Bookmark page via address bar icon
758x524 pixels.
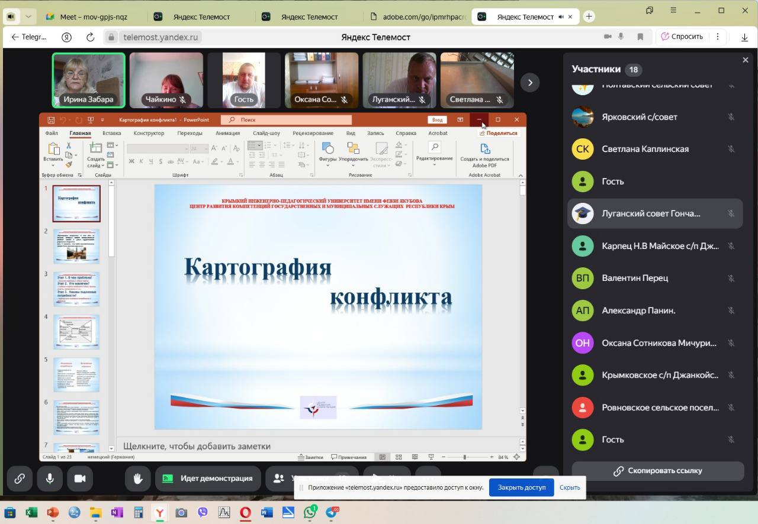coord(640,37)
